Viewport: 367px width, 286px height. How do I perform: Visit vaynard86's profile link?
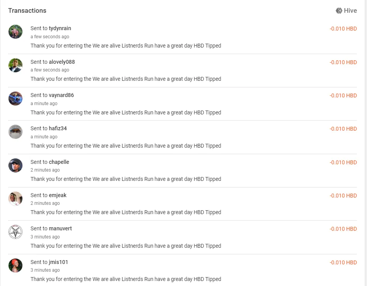(61, 95)
